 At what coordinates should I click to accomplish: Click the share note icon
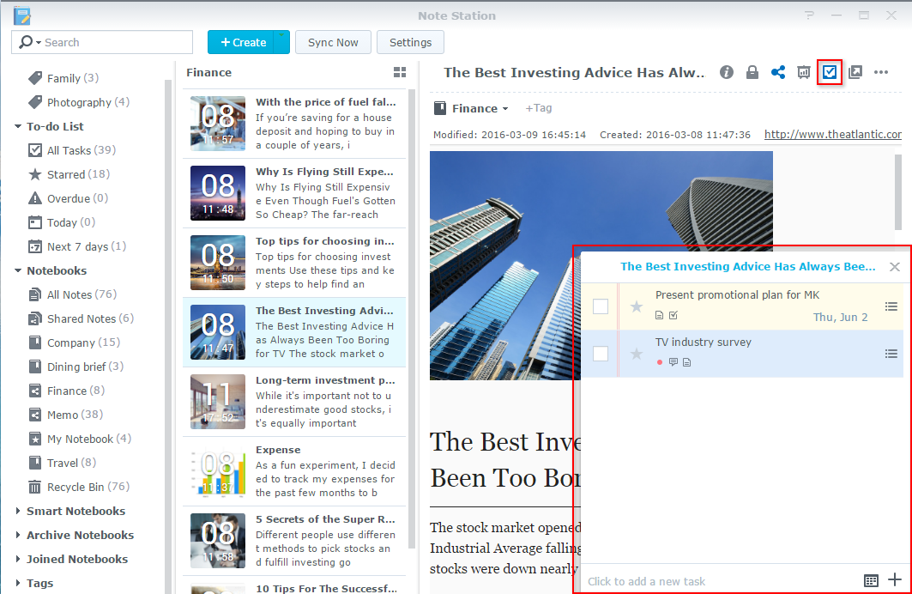pos(777,72)
